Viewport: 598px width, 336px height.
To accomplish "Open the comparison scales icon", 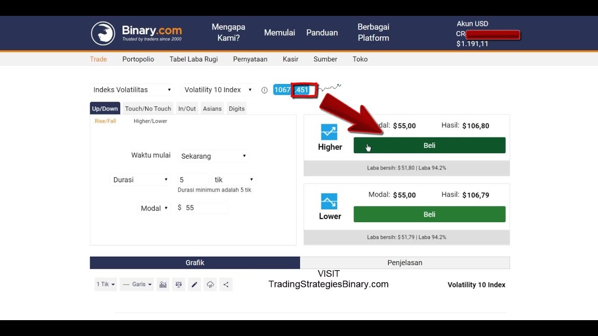I will tap(178, 285).
